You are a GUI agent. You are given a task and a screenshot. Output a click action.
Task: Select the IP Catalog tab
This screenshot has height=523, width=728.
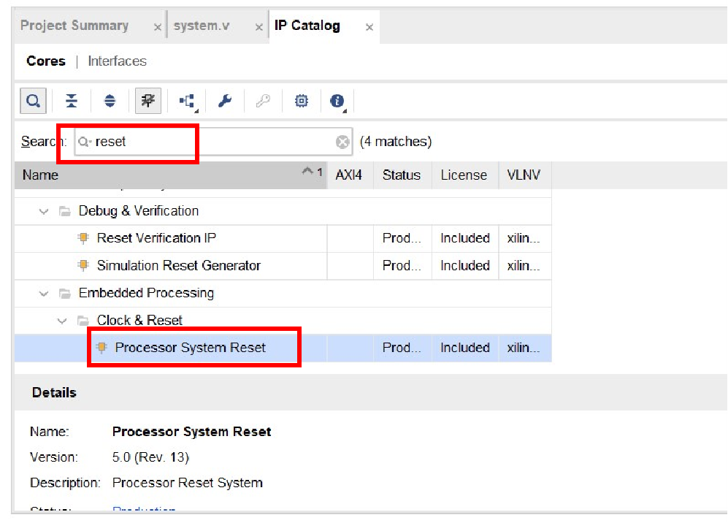[307, 26]
